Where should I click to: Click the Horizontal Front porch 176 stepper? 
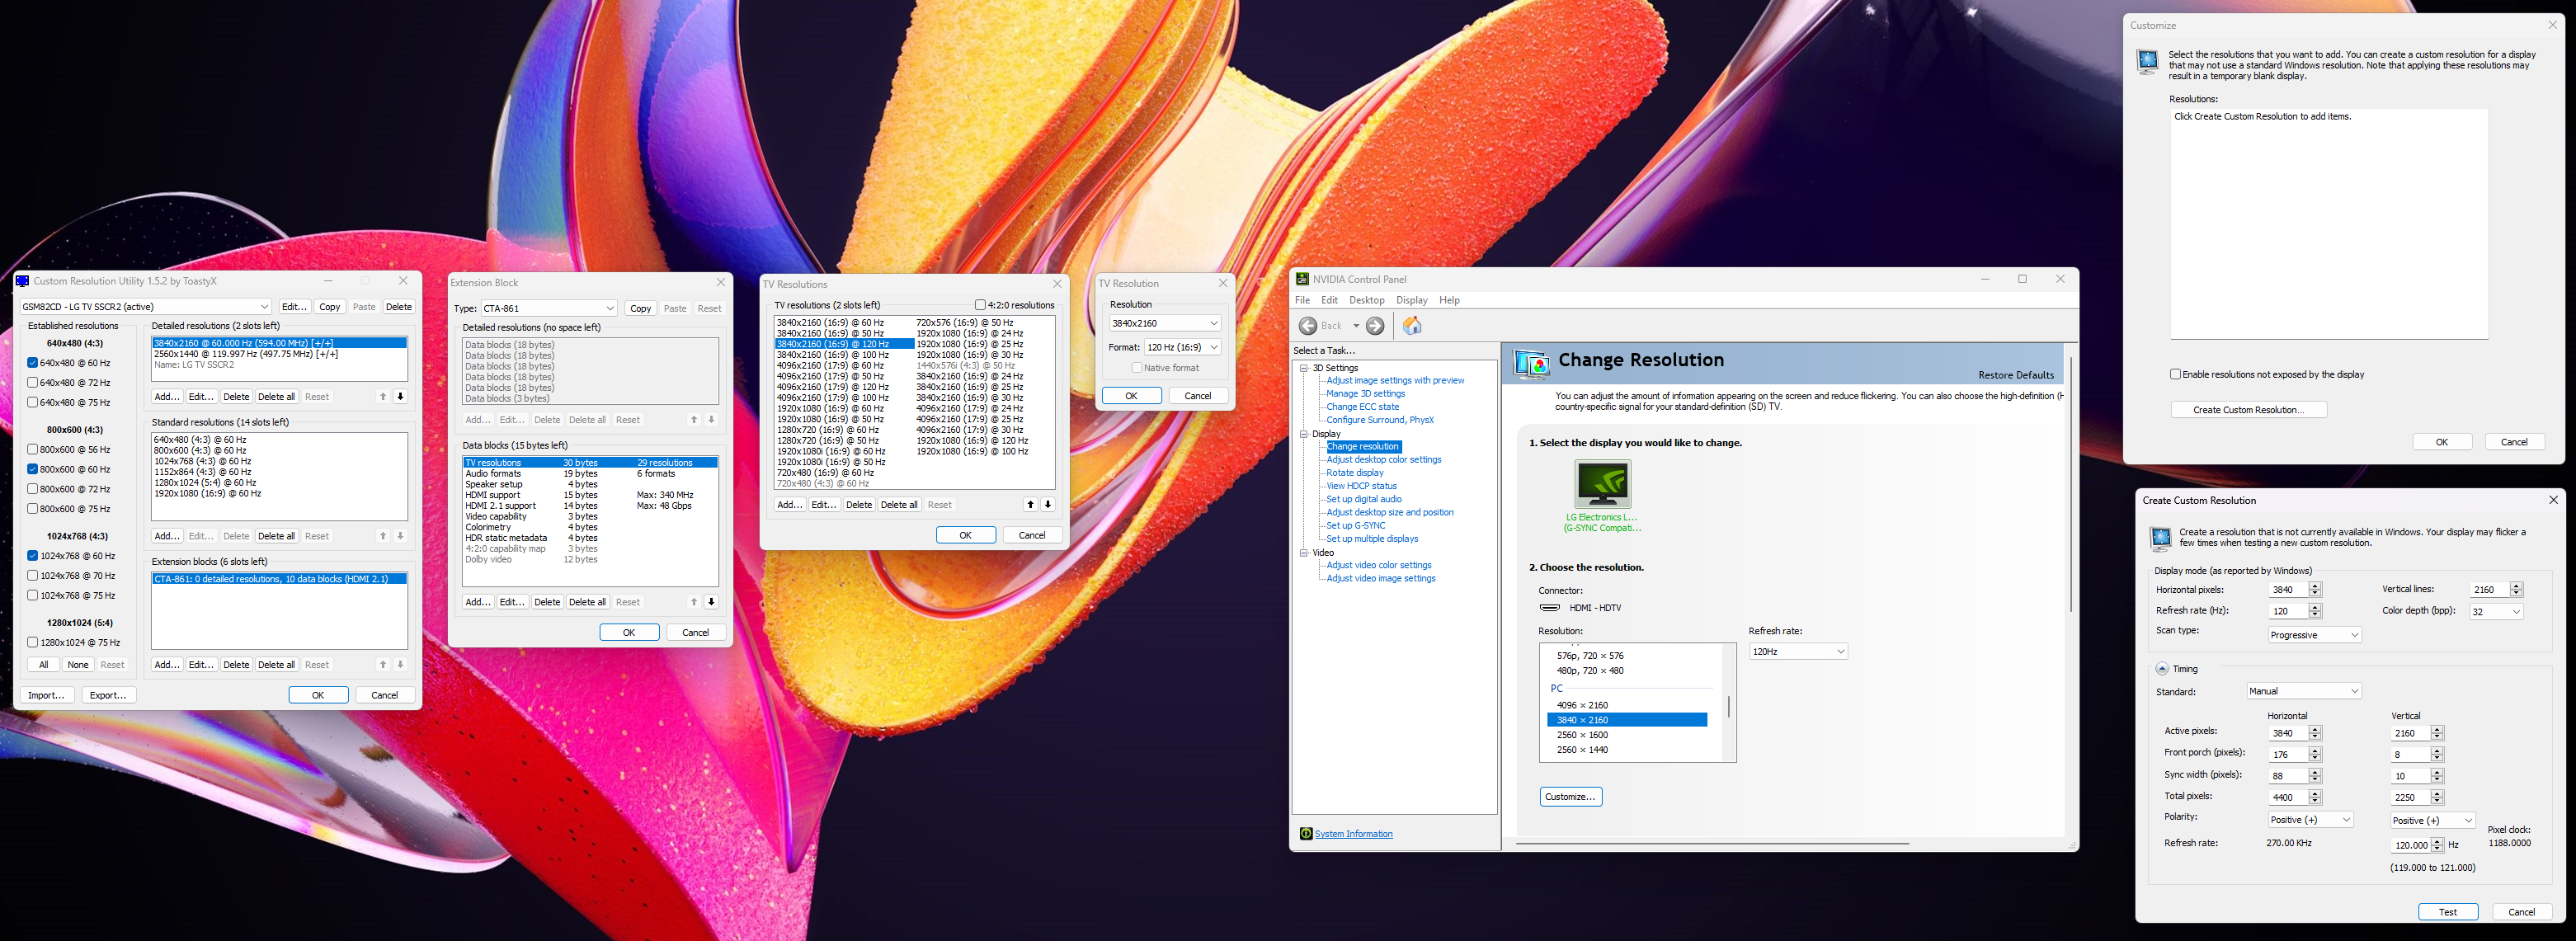(x=2314, y=754)
